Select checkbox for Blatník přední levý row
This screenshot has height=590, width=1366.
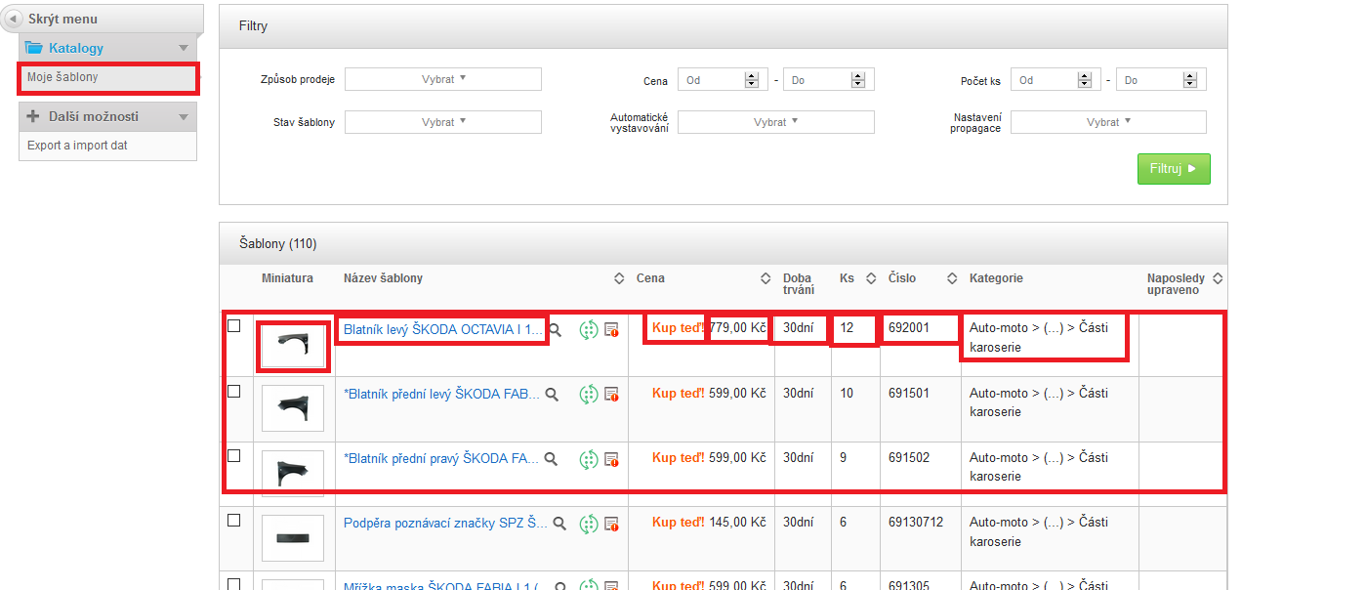tap(234, 391)
